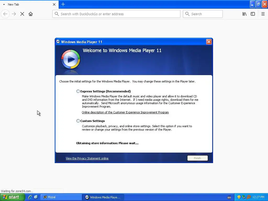Switch to Windows Media Player taskbar button
Screen dimensions: 268x201
coord(103,197)
